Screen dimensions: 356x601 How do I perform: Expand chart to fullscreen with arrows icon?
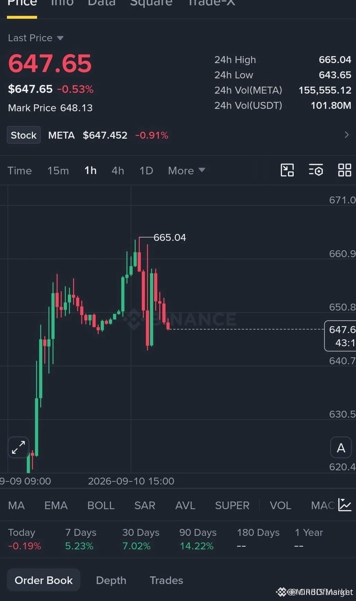click(18, 447)
